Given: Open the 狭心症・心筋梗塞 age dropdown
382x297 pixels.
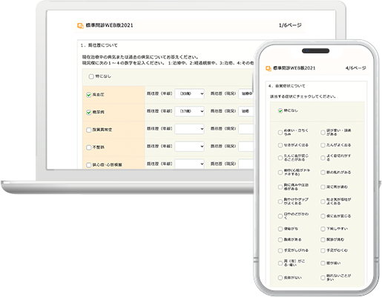Looking at the screenshot, I should (x=190, y=164).
